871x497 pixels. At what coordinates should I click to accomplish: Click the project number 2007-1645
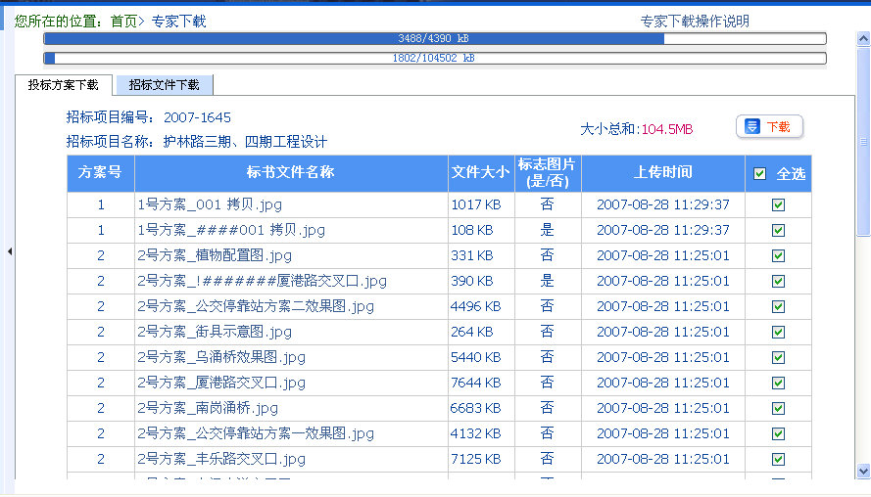tap(197, 117)
